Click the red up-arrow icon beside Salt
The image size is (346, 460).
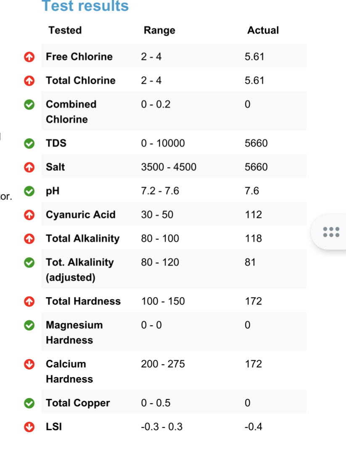tap(29, 167)
